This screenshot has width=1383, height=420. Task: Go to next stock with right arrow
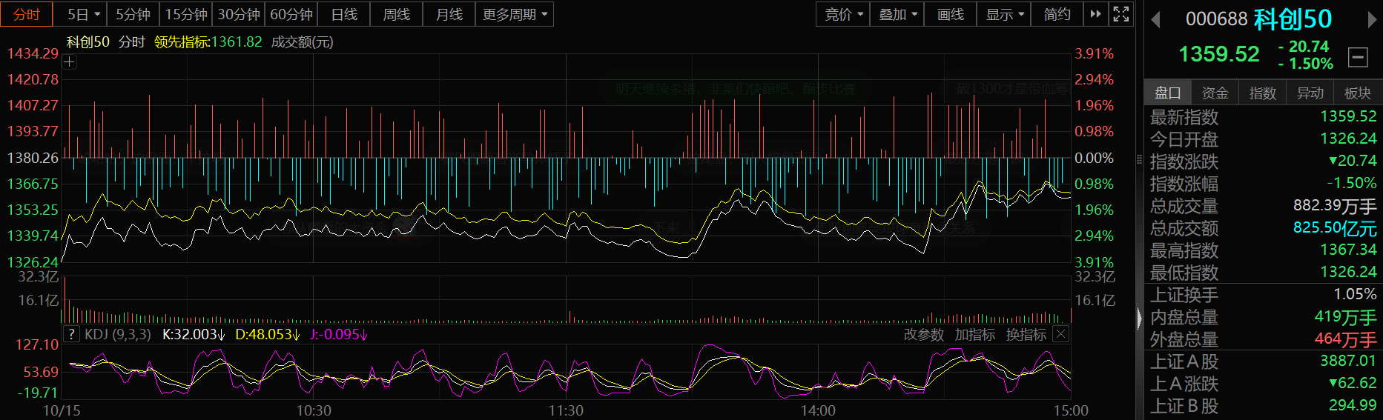[x=1372, y=20]
